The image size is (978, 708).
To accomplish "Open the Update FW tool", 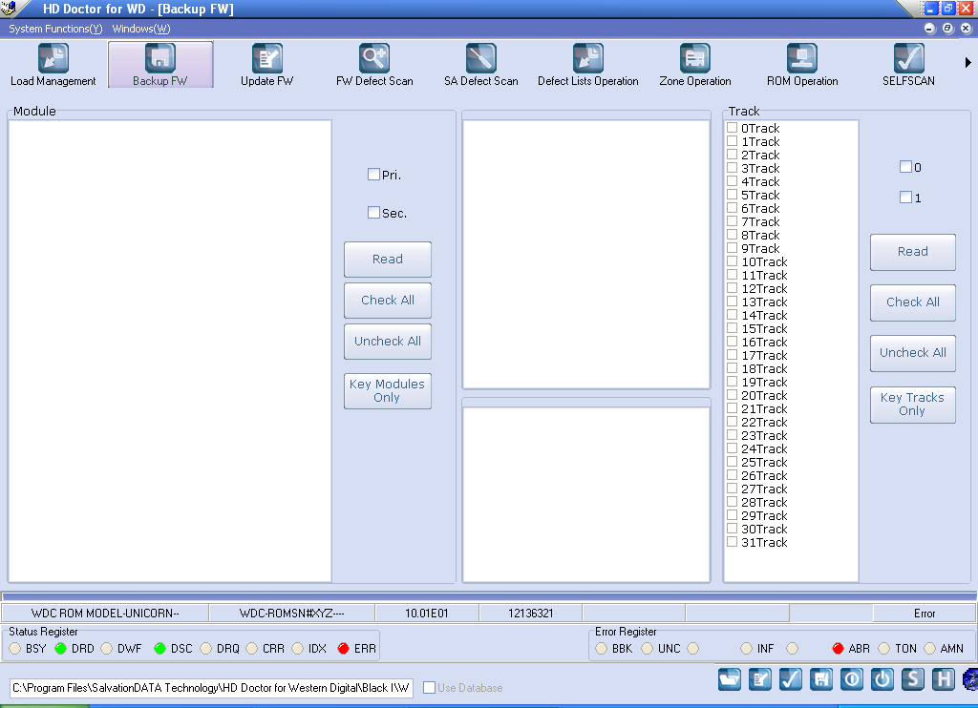I will click(267, 65).
